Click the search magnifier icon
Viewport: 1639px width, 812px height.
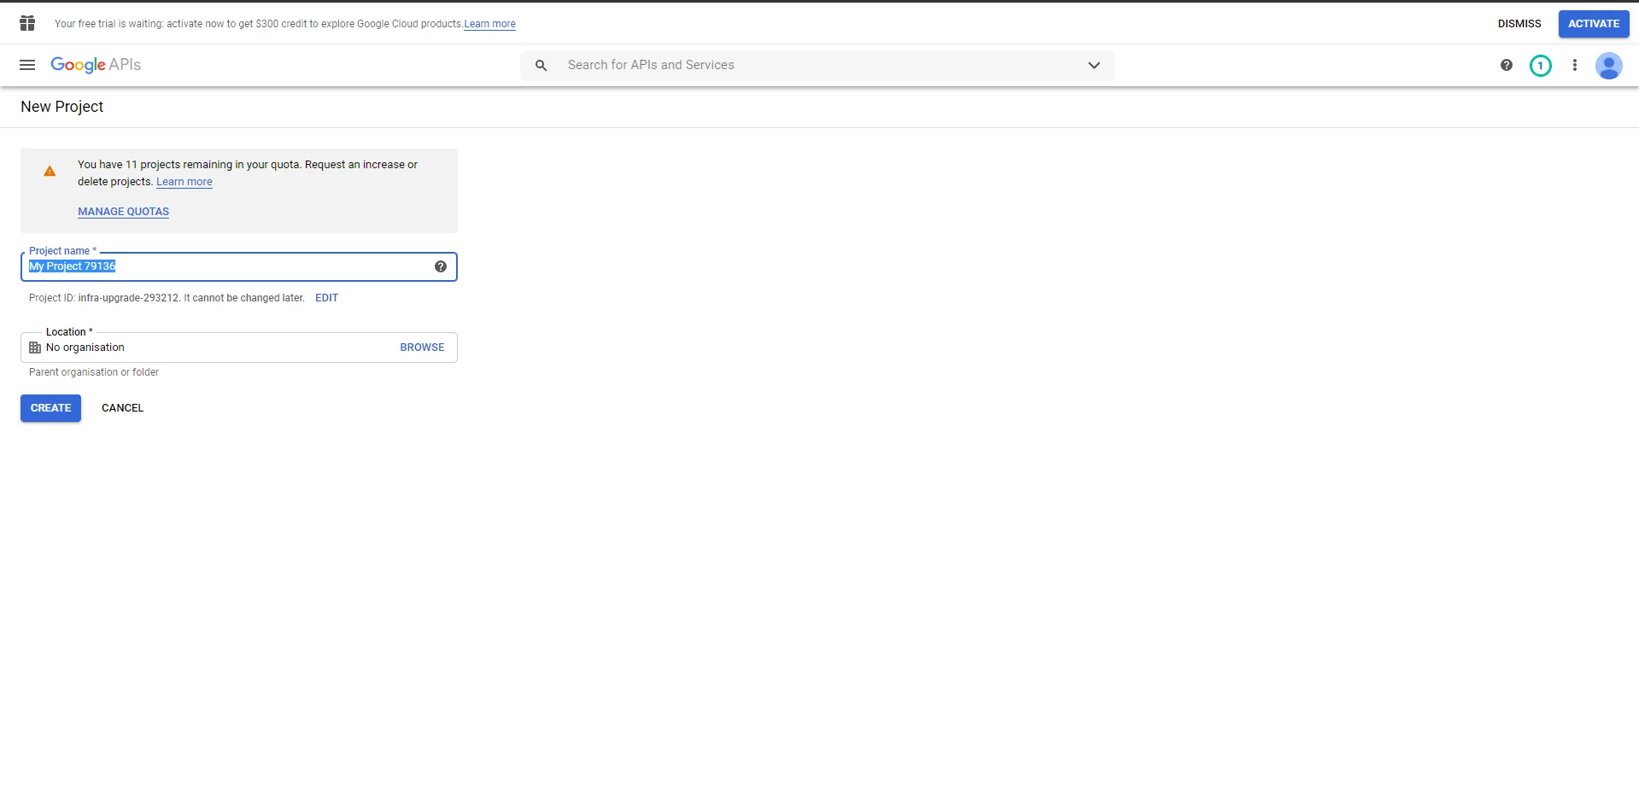pyautogui.click(x=541, y=65)
